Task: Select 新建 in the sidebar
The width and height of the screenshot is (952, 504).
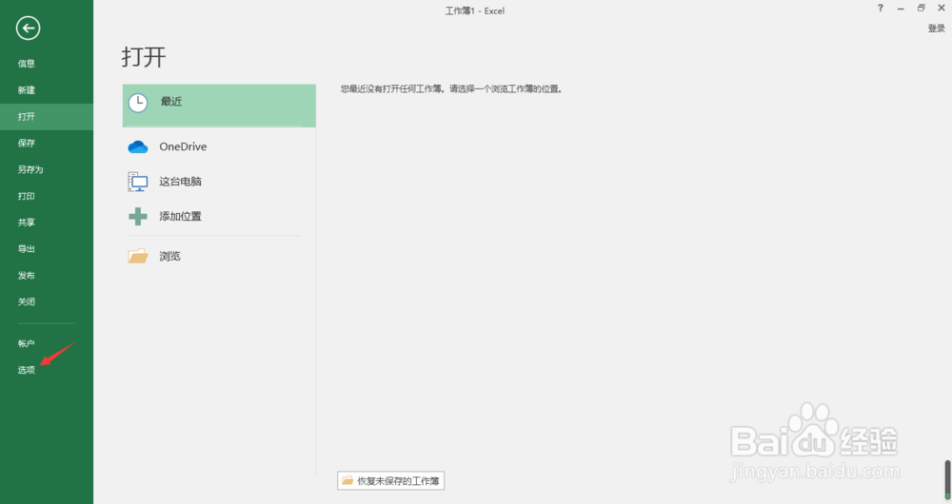Action: [x=26, y=90]
